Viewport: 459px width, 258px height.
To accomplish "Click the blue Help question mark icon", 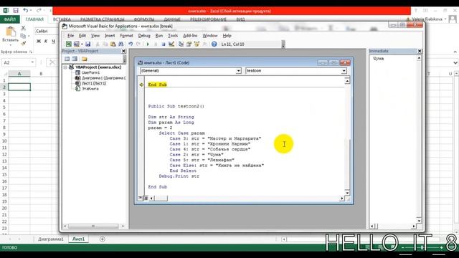I will click(x=214, y=44).
